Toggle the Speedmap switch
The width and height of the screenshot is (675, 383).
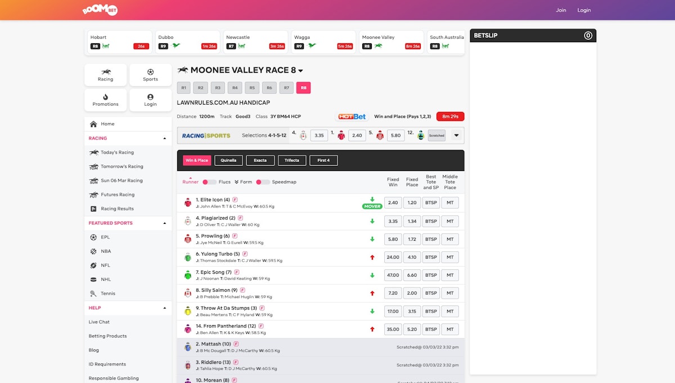pos(263,182)
